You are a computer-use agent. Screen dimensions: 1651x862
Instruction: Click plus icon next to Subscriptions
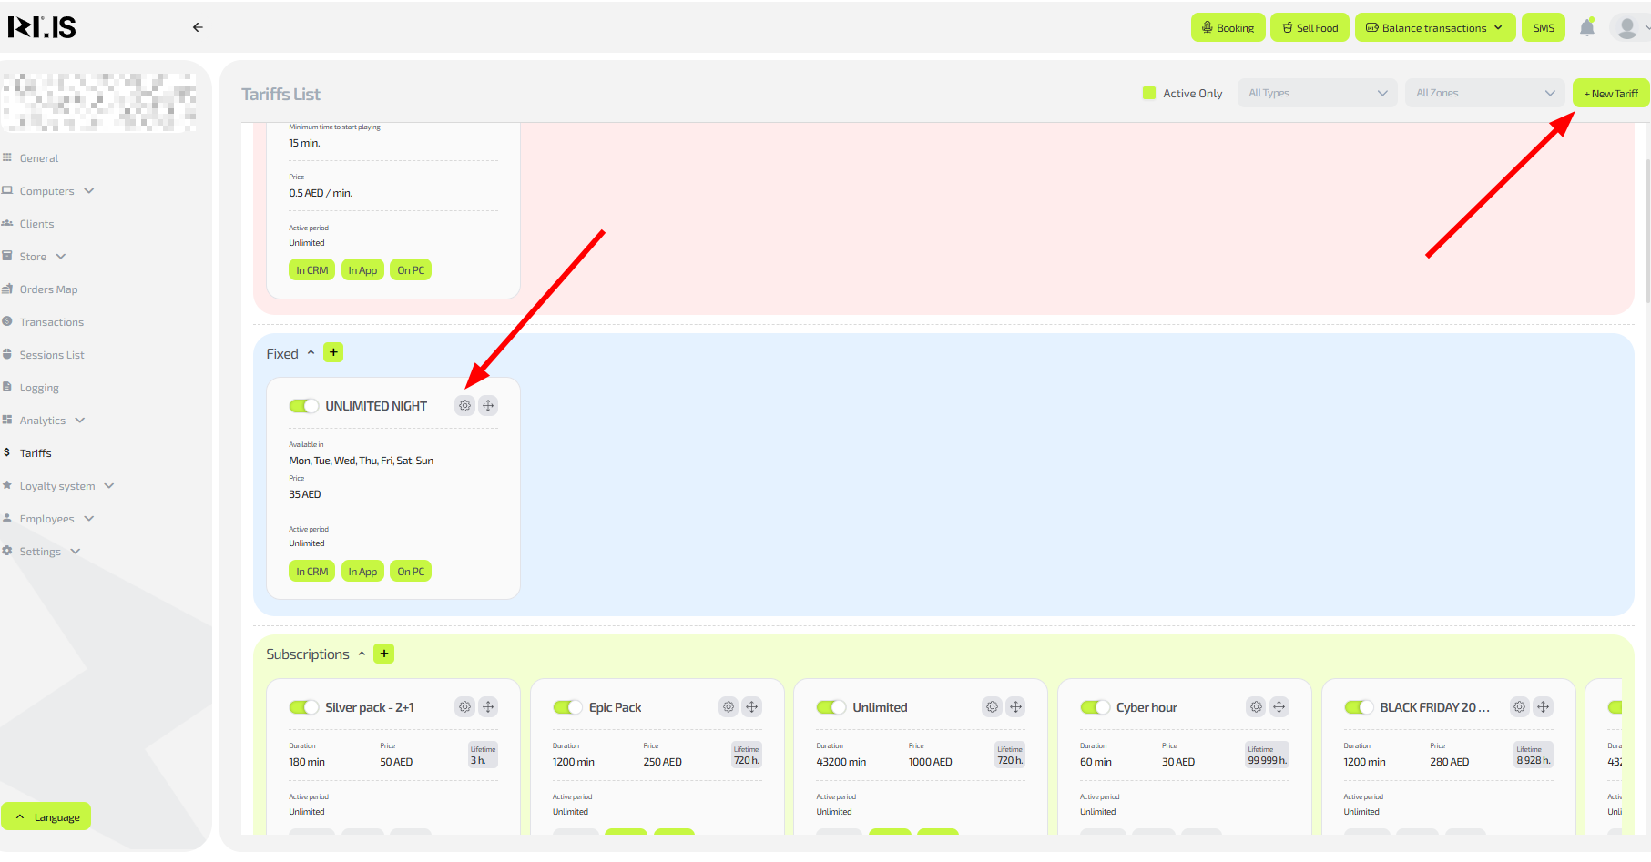(384, 654)
